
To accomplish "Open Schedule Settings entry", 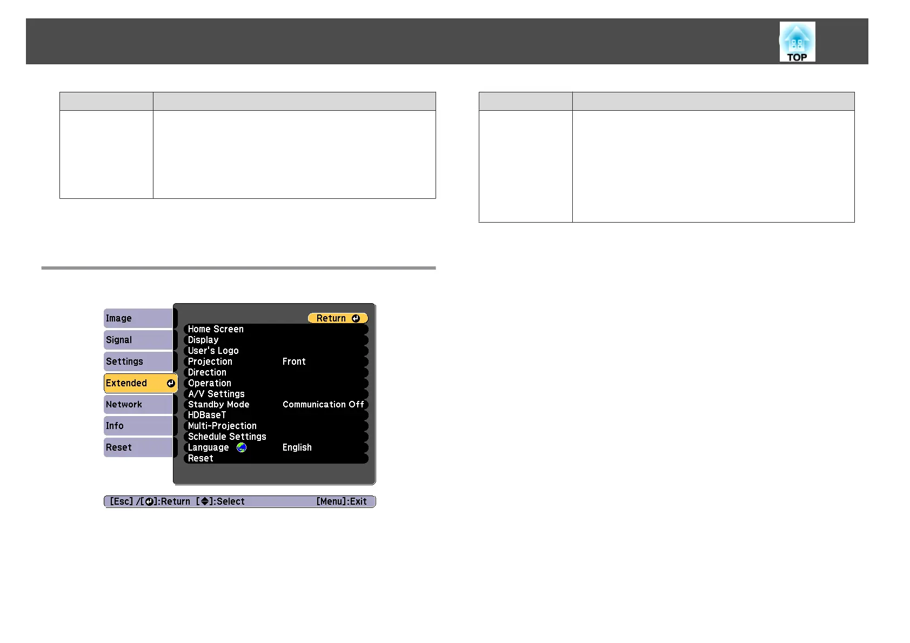I will [x=276, y=437].
